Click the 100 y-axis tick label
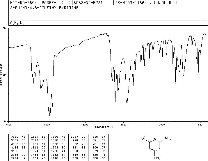Image resolution: width=208 pixels, height=161 pixels. click(3, 28)
